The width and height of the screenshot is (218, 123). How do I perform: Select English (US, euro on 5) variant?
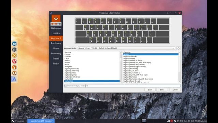pyautogui.click(x=151, y=73)
